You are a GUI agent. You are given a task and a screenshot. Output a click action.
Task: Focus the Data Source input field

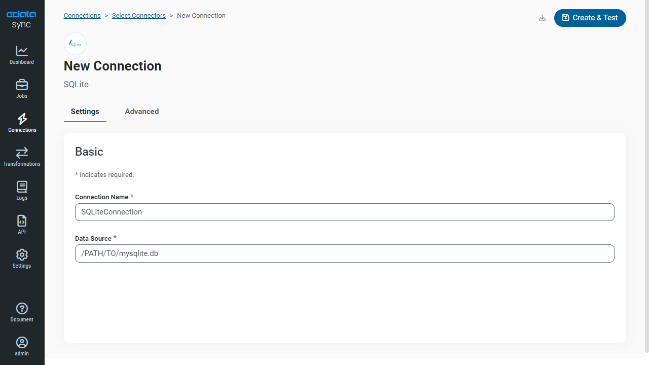pyautogui.click(x=345, y=253)
